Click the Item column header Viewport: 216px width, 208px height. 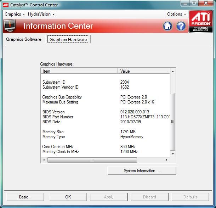pos(79,71)
